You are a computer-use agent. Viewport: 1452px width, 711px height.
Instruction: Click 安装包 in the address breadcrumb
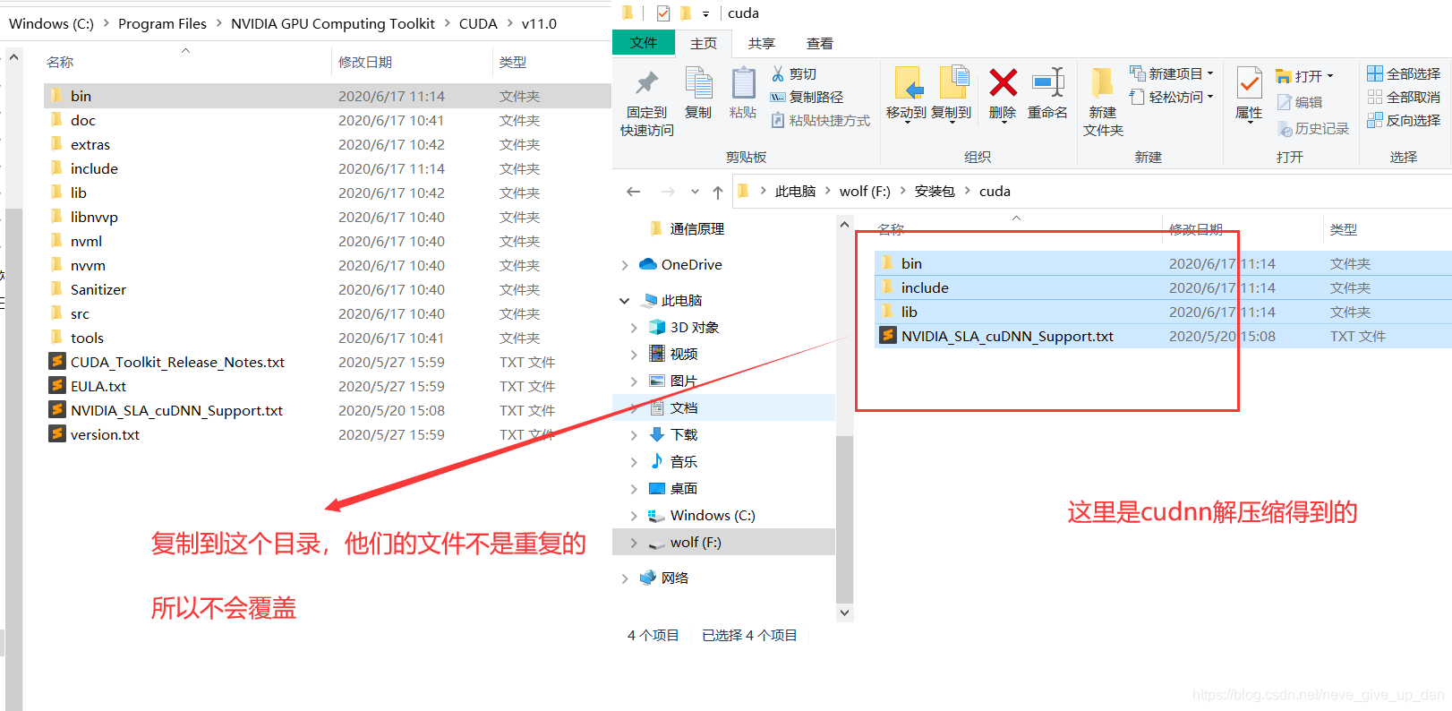click(935, 191)
